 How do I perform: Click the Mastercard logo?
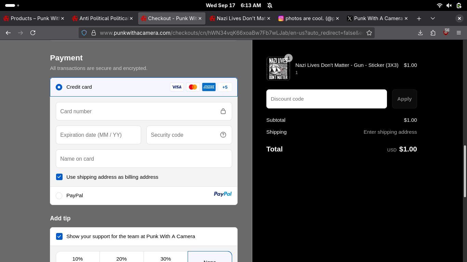point(193,87)
